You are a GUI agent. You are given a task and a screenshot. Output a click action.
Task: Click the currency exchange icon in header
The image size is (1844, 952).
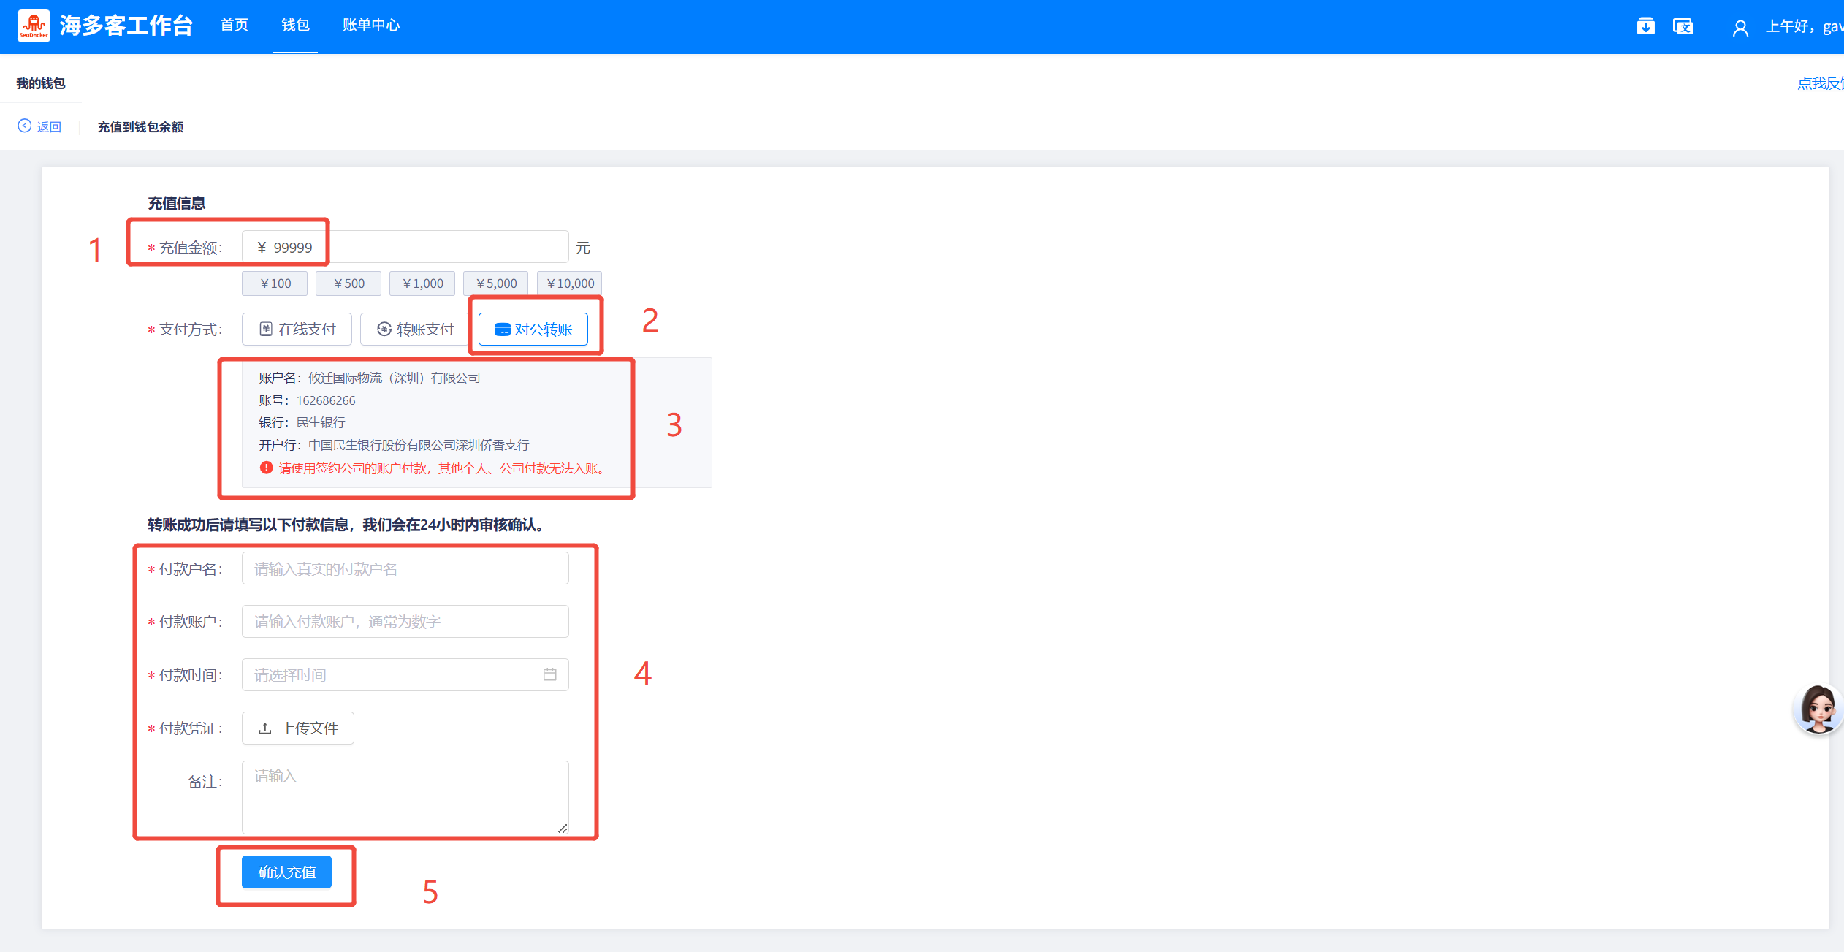point(1683,27)
